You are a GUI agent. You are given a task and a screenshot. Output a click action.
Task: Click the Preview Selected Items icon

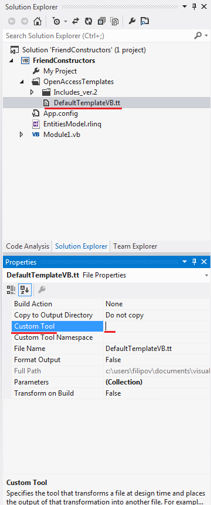(x=145, y=21)
